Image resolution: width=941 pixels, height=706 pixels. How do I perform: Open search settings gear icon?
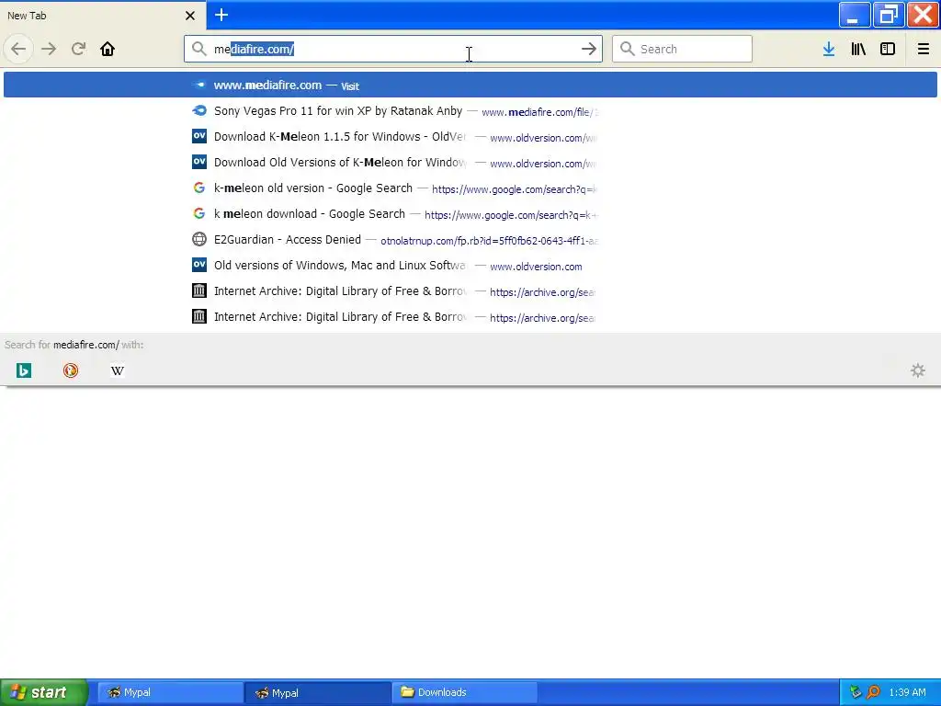tap(918, 370)
